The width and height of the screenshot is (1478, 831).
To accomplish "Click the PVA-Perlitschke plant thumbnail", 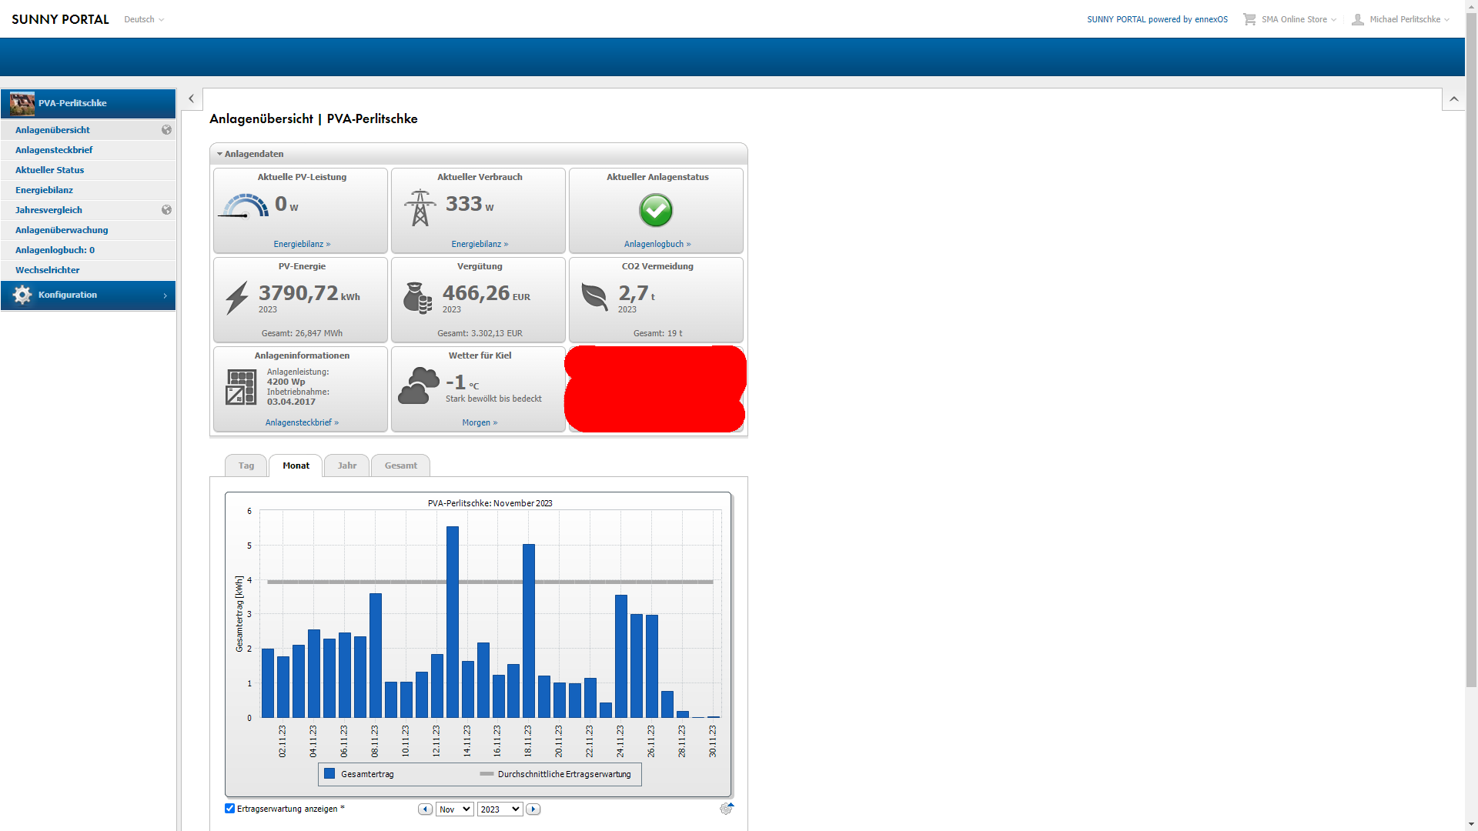I will tap(22, 103).
